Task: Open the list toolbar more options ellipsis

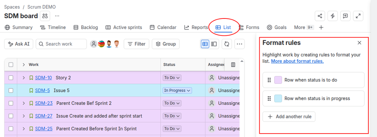Action: click(239, 44)
